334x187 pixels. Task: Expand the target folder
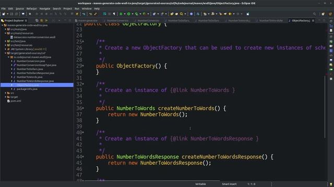[x=6, y=97]
